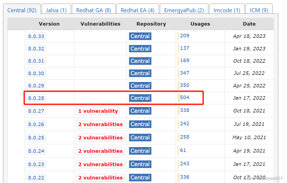Click the Version column header

point(49,24)
